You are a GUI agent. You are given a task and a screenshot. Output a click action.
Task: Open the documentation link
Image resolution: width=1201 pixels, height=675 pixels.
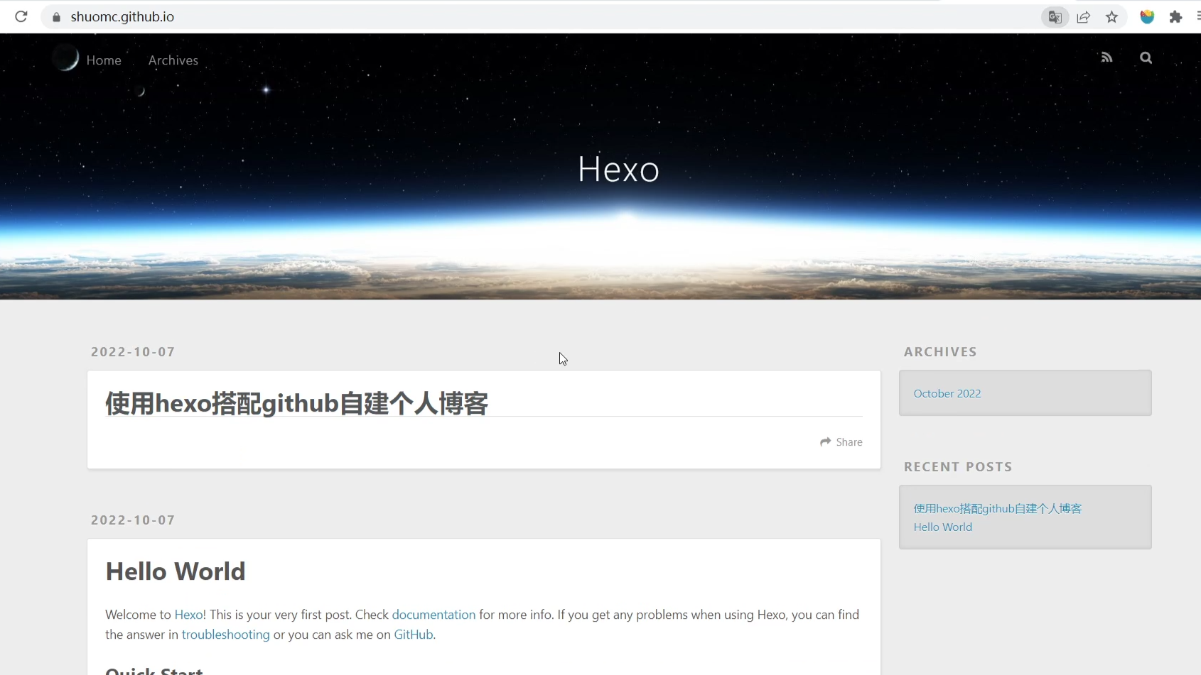[433, 615]
